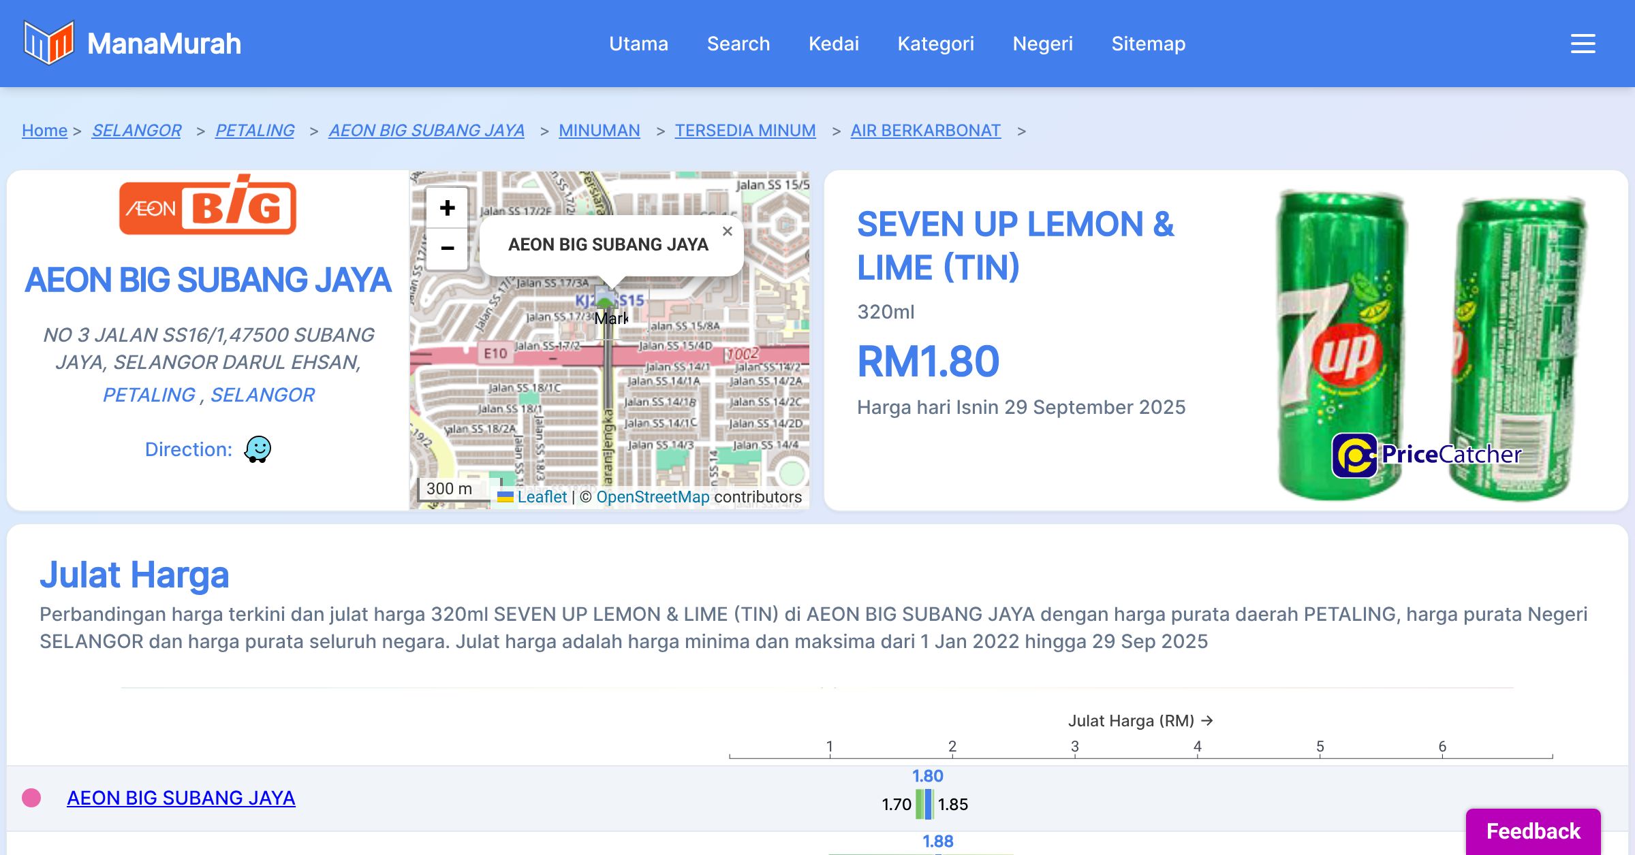
Task: Open the Kedai menu item
Action: pos(834,44)
